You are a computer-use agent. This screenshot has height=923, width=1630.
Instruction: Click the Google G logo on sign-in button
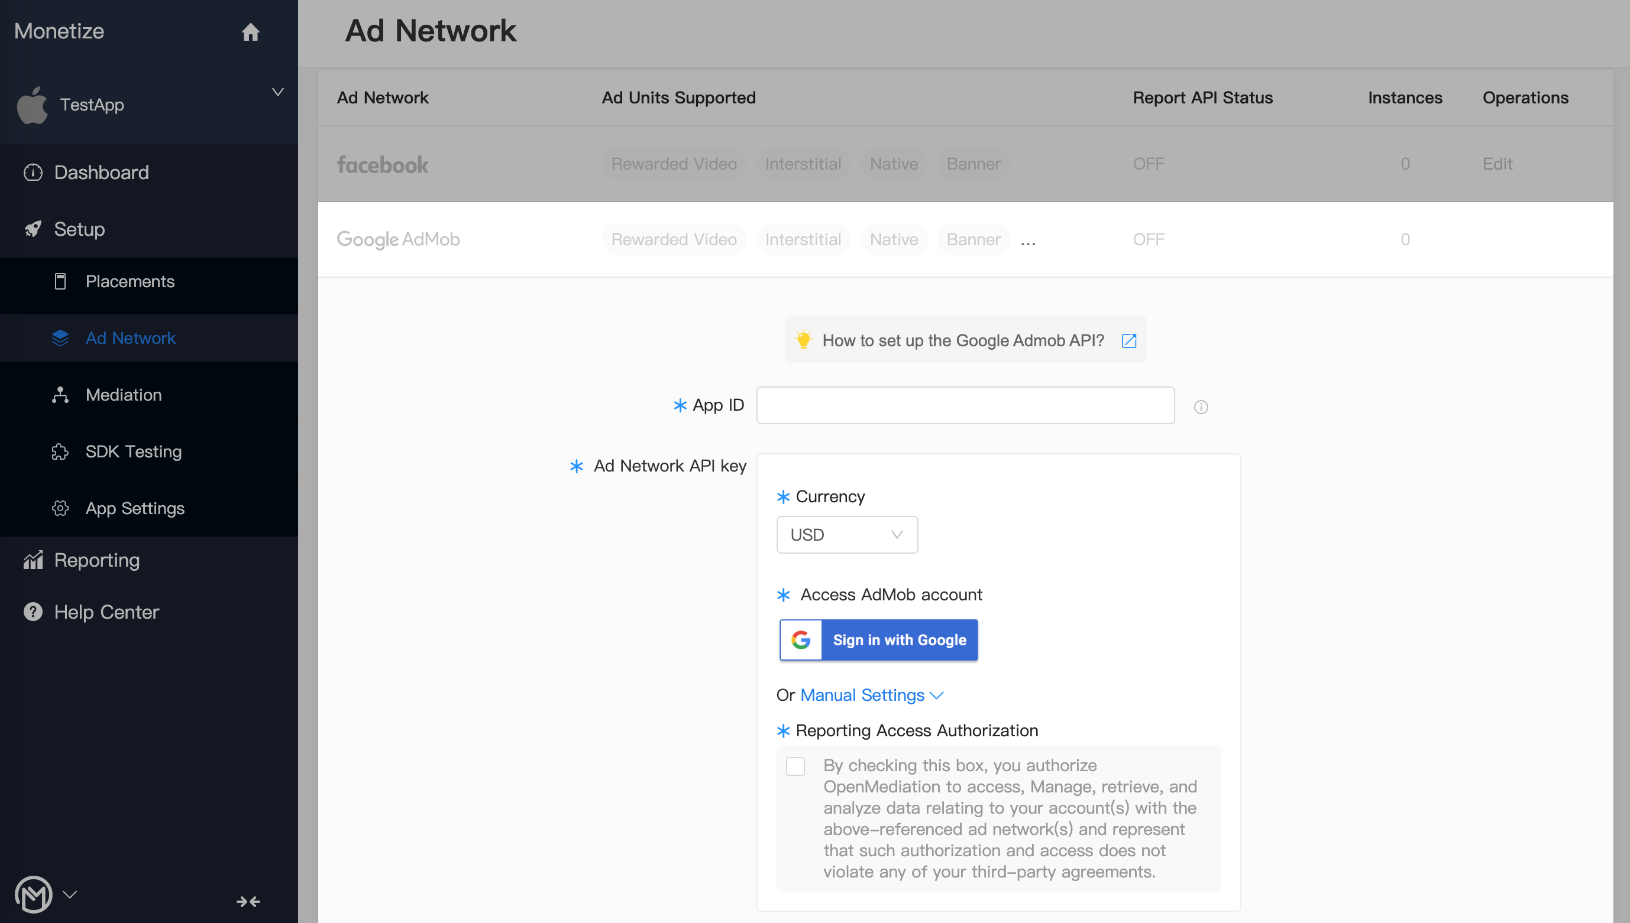[801, 639]
